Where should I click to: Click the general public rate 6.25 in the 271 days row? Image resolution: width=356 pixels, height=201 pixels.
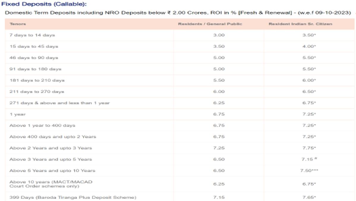[x=219, y=103]
